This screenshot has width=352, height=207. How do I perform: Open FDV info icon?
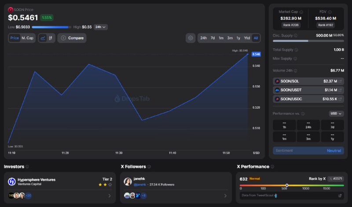(x=330, y=12)
